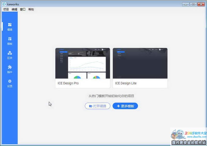This screenshot has width=207, height=146.
Task: Open the 帮助 menu
Action: [x=31, y=9]
